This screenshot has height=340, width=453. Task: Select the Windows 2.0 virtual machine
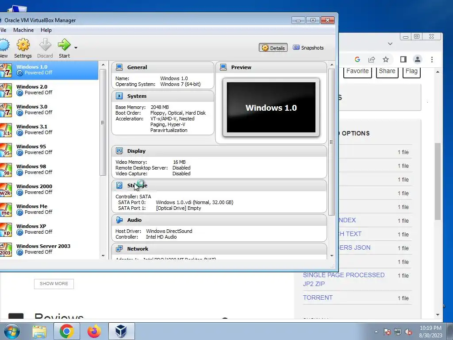(x=49, y=90)
